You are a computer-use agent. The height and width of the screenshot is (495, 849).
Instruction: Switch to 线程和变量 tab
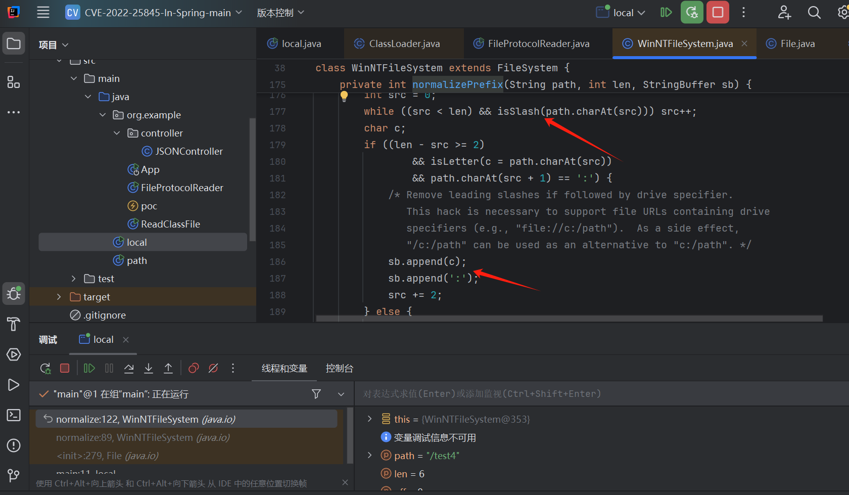(285, 368)
